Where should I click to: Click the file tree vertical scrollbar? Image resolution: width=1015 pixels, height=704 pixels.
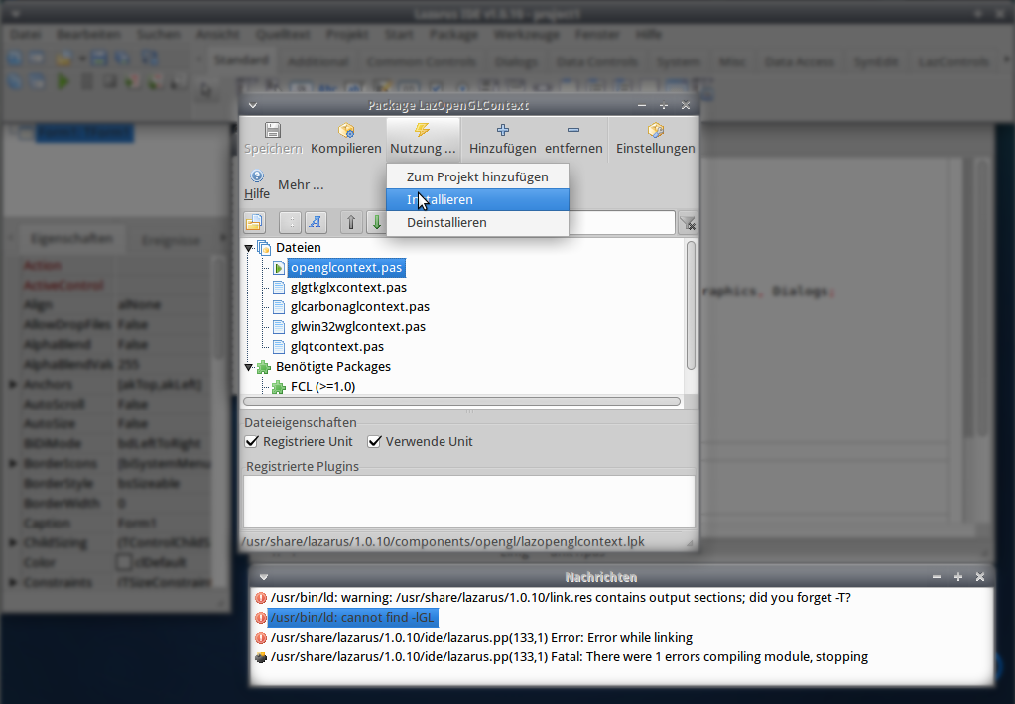click(x=691, y=305)
